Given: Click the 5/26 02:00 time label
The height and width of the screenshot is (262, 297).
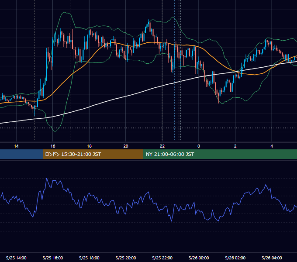Looking at the screenshot, I should [235, 258].
